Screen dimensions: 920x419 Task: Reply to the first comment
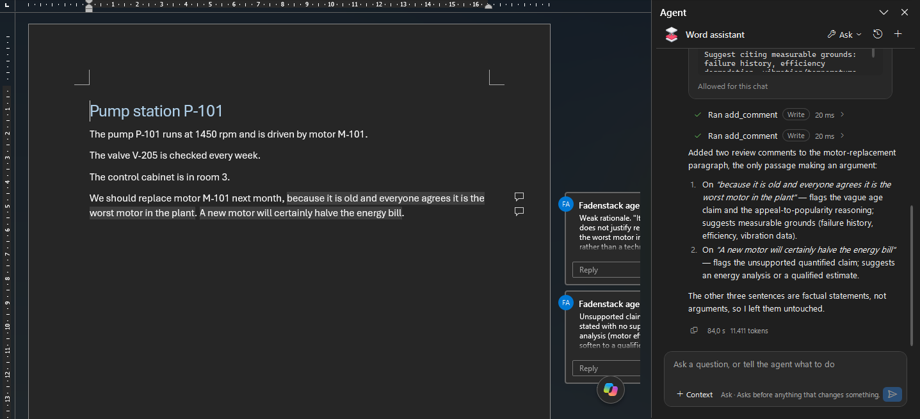(606, 269)
